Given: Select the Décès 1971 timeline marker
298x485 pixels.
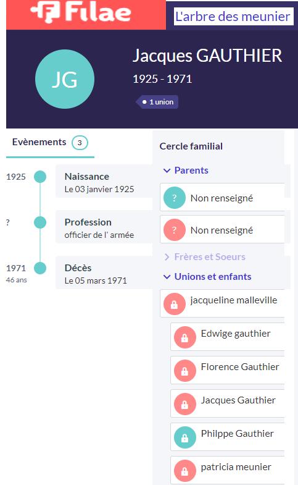Looking at the screenshot, I should [40, 268].
